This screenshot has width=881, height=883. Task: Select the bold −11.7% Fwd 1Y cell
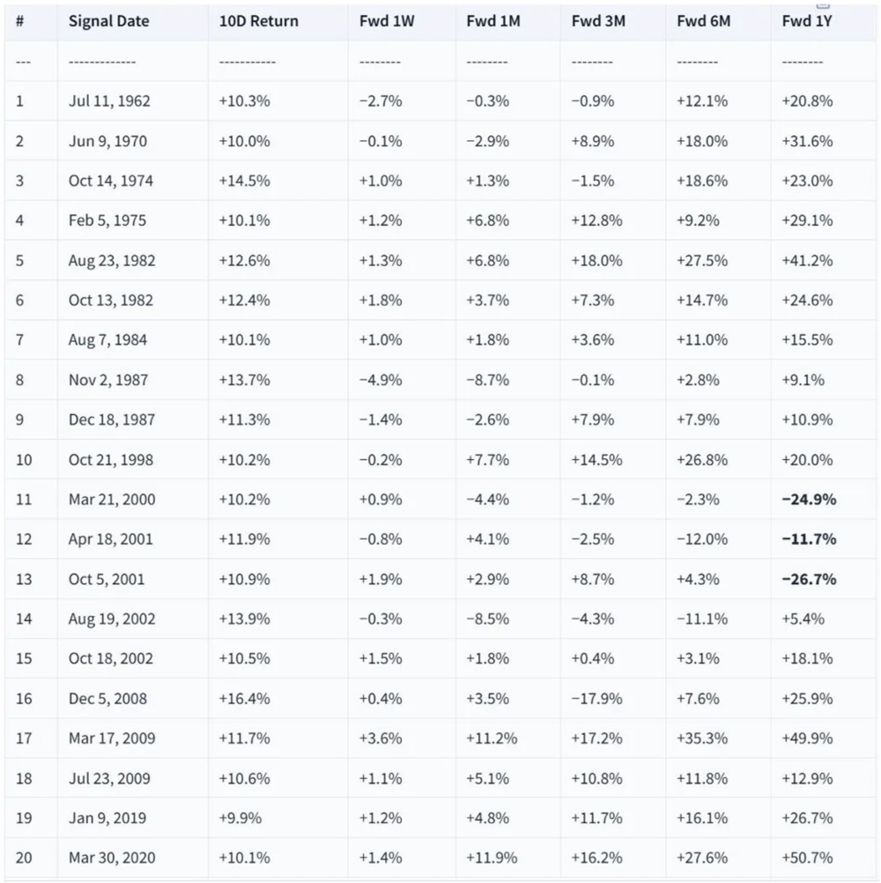point(808,538)
